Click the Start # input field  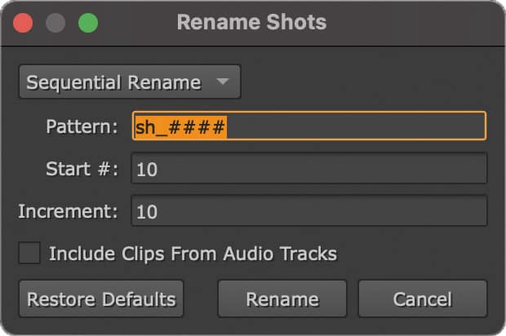[309, 168]
